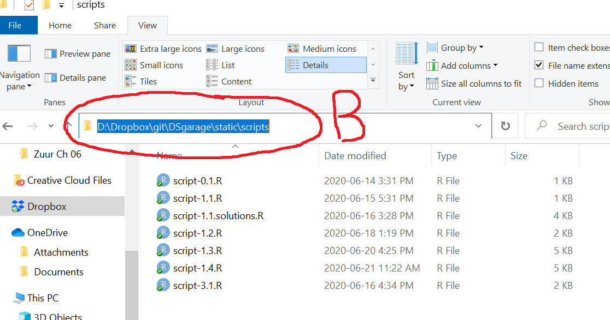Select Medium icons layout
Viewport: 610px width, 320px height.
[x=322, y=49]
